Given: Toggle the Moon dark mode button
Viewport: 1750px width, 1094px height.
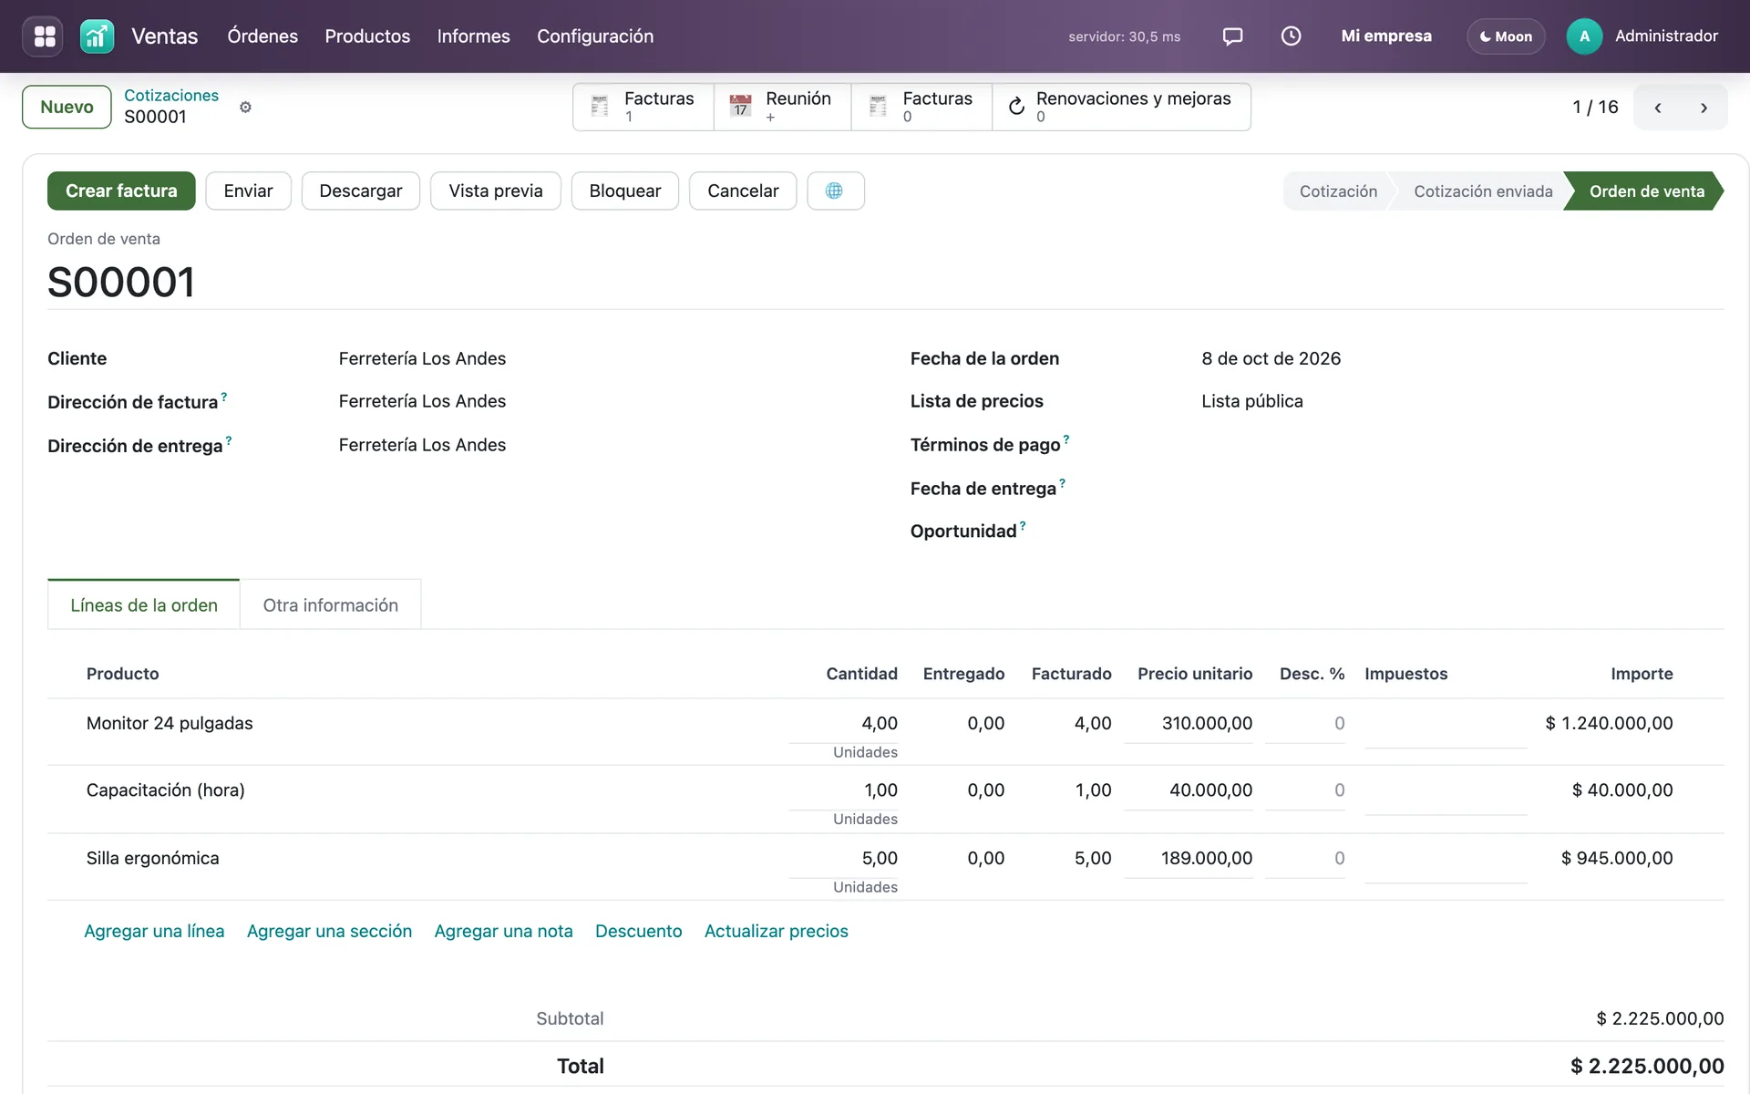Looking at the screenshot, I should coord(1506,36).
